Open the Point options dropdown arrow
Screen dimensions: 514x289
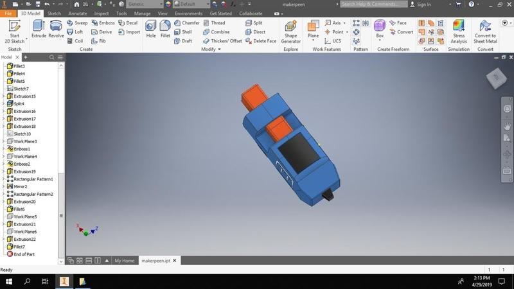pos(347,31)
